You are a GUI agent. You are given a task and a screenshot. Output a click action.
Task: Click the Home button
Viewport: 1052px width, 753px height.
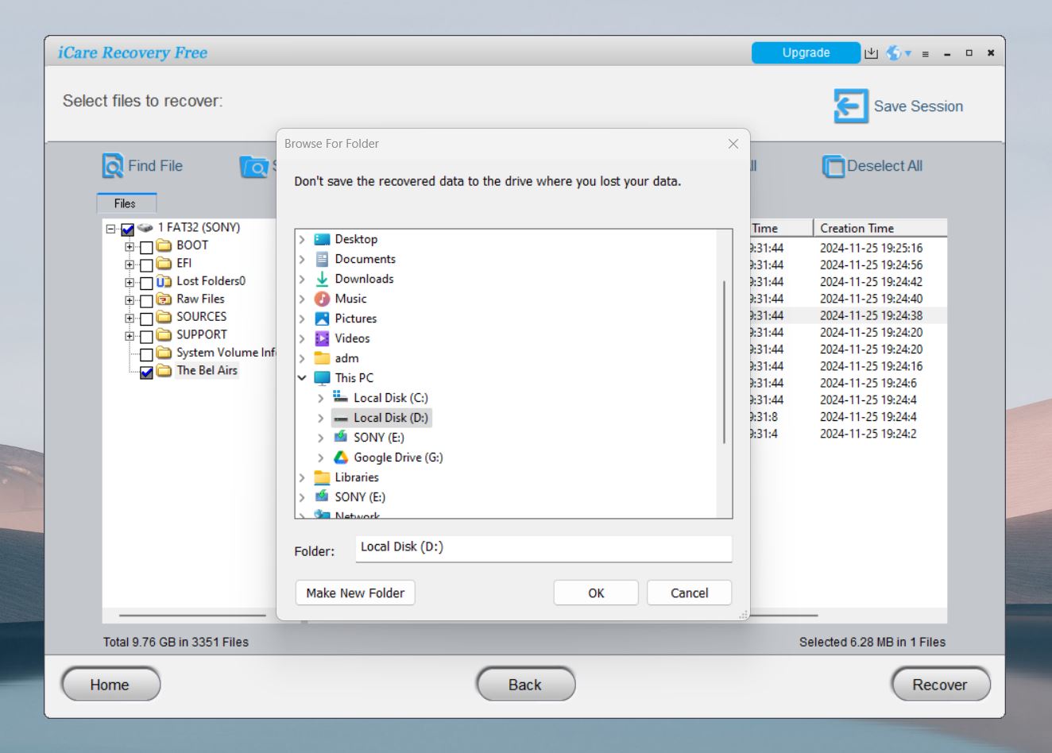coord(110,685)
